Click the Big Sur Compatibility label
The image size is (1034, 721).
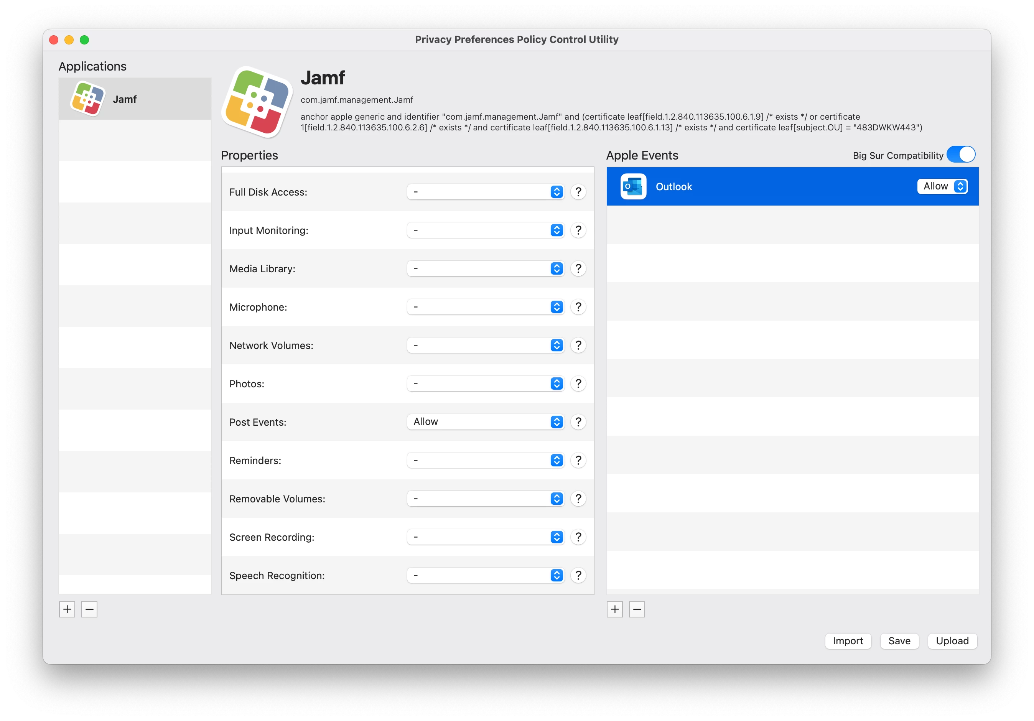pos(897,155)
